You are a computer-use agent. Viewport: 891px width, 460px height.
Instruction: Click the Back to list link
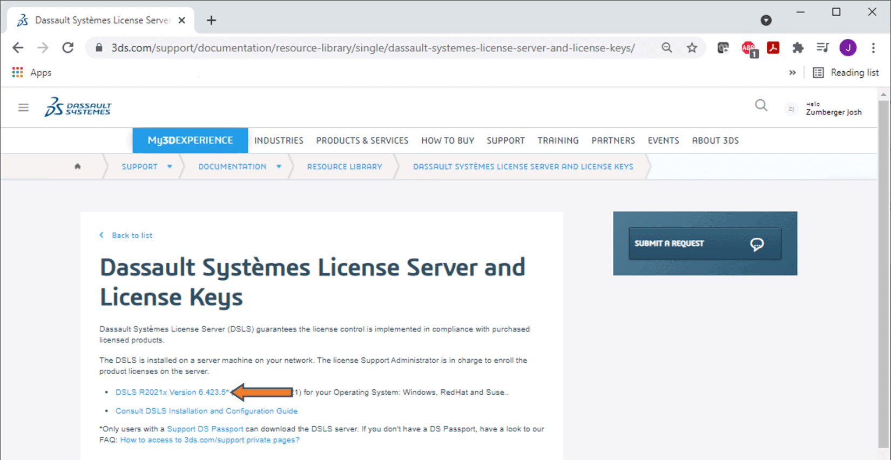[126, 235]
